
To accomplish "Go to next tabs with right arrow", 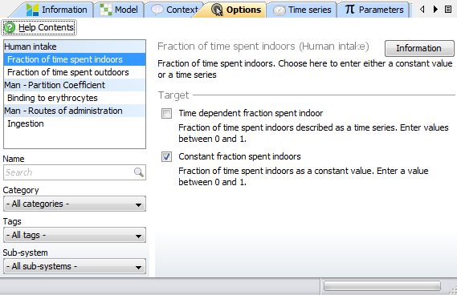I will point(435,10).
